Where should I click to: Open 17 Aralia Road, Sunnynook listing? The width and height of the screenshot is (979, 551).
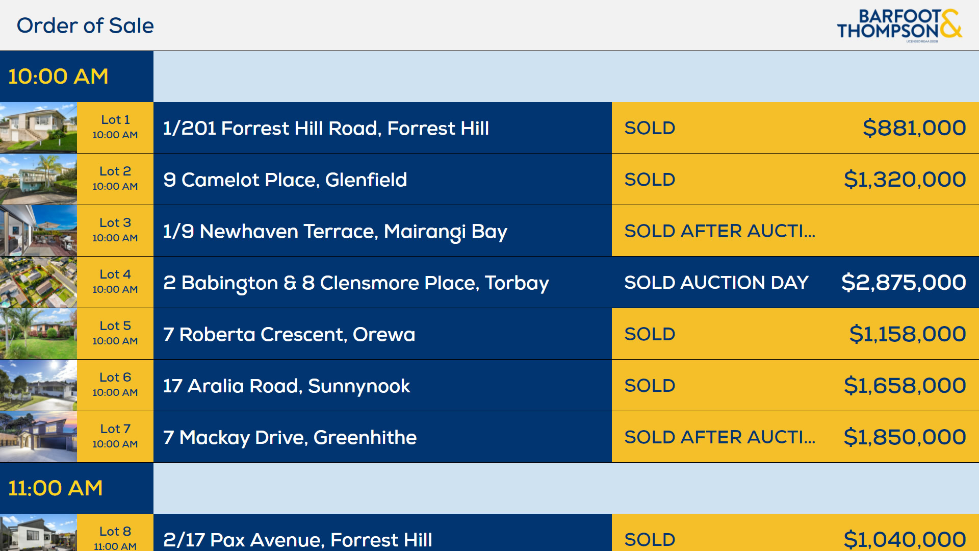tap(287, 386)
